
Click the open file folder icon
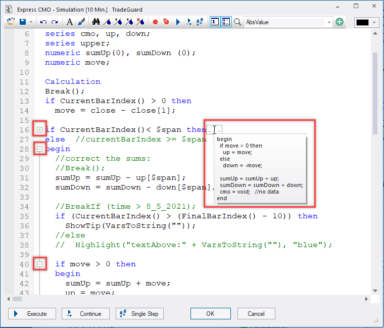(11, 22)
